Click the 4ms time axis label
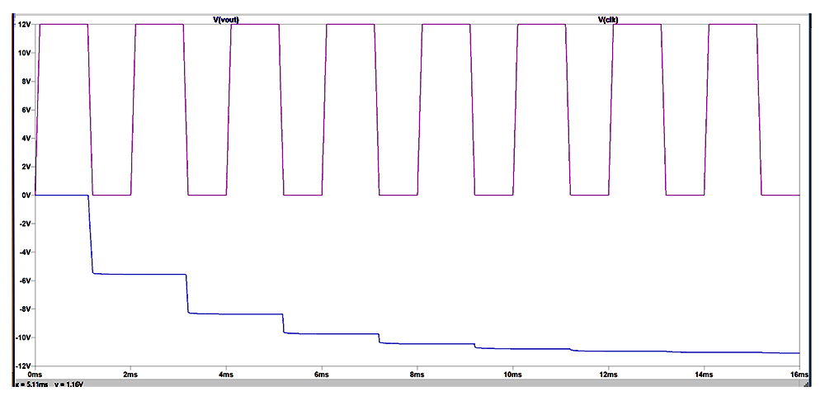The width and height of the screenshot is (825, 401). [226, 374]
